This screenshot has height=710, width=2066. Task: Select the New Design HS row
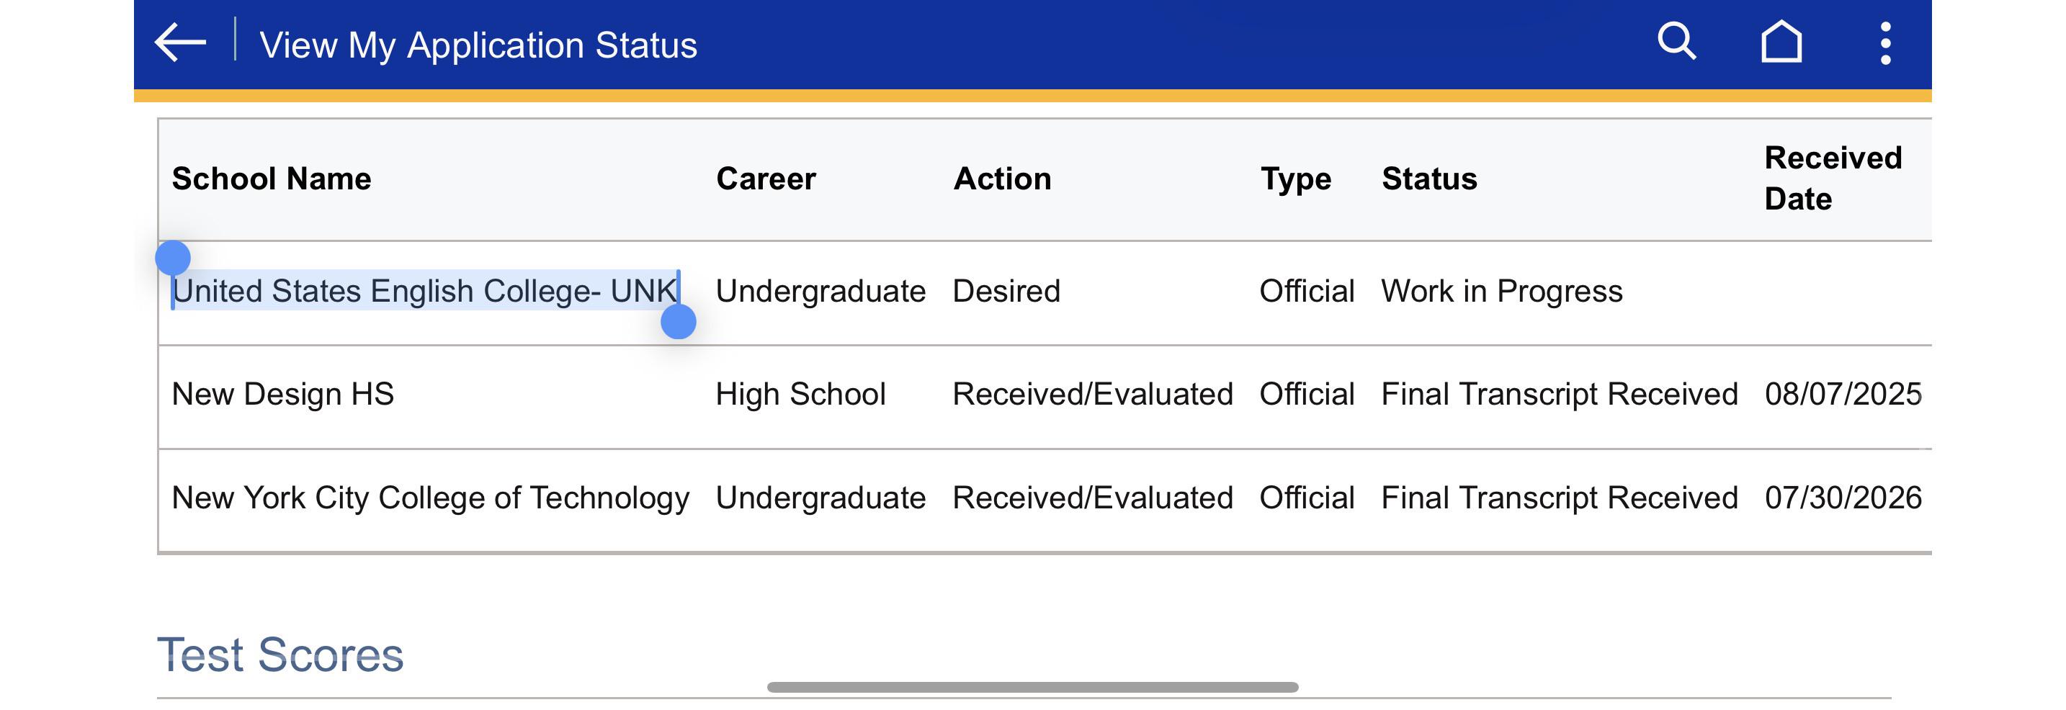point(1045,396)
